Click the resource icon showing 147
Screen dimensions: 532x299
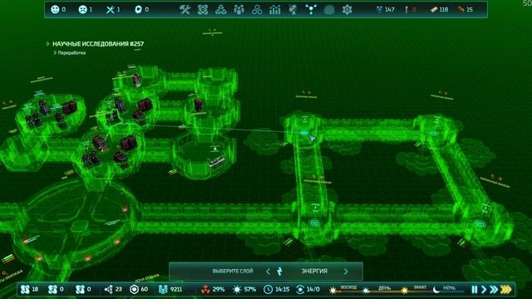click(x=379, y=9)
